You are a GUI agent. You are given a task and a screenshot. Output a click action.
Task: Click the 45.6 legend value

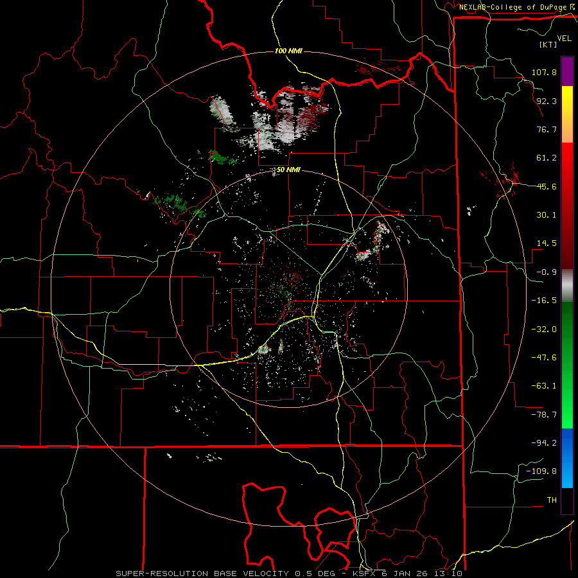click(547, 186)
